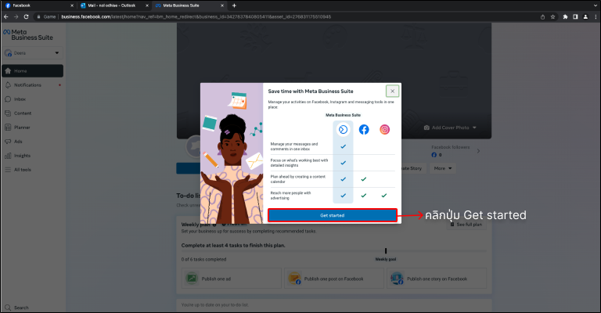Open Notifications in the sidebar

(x=33, y=85)
